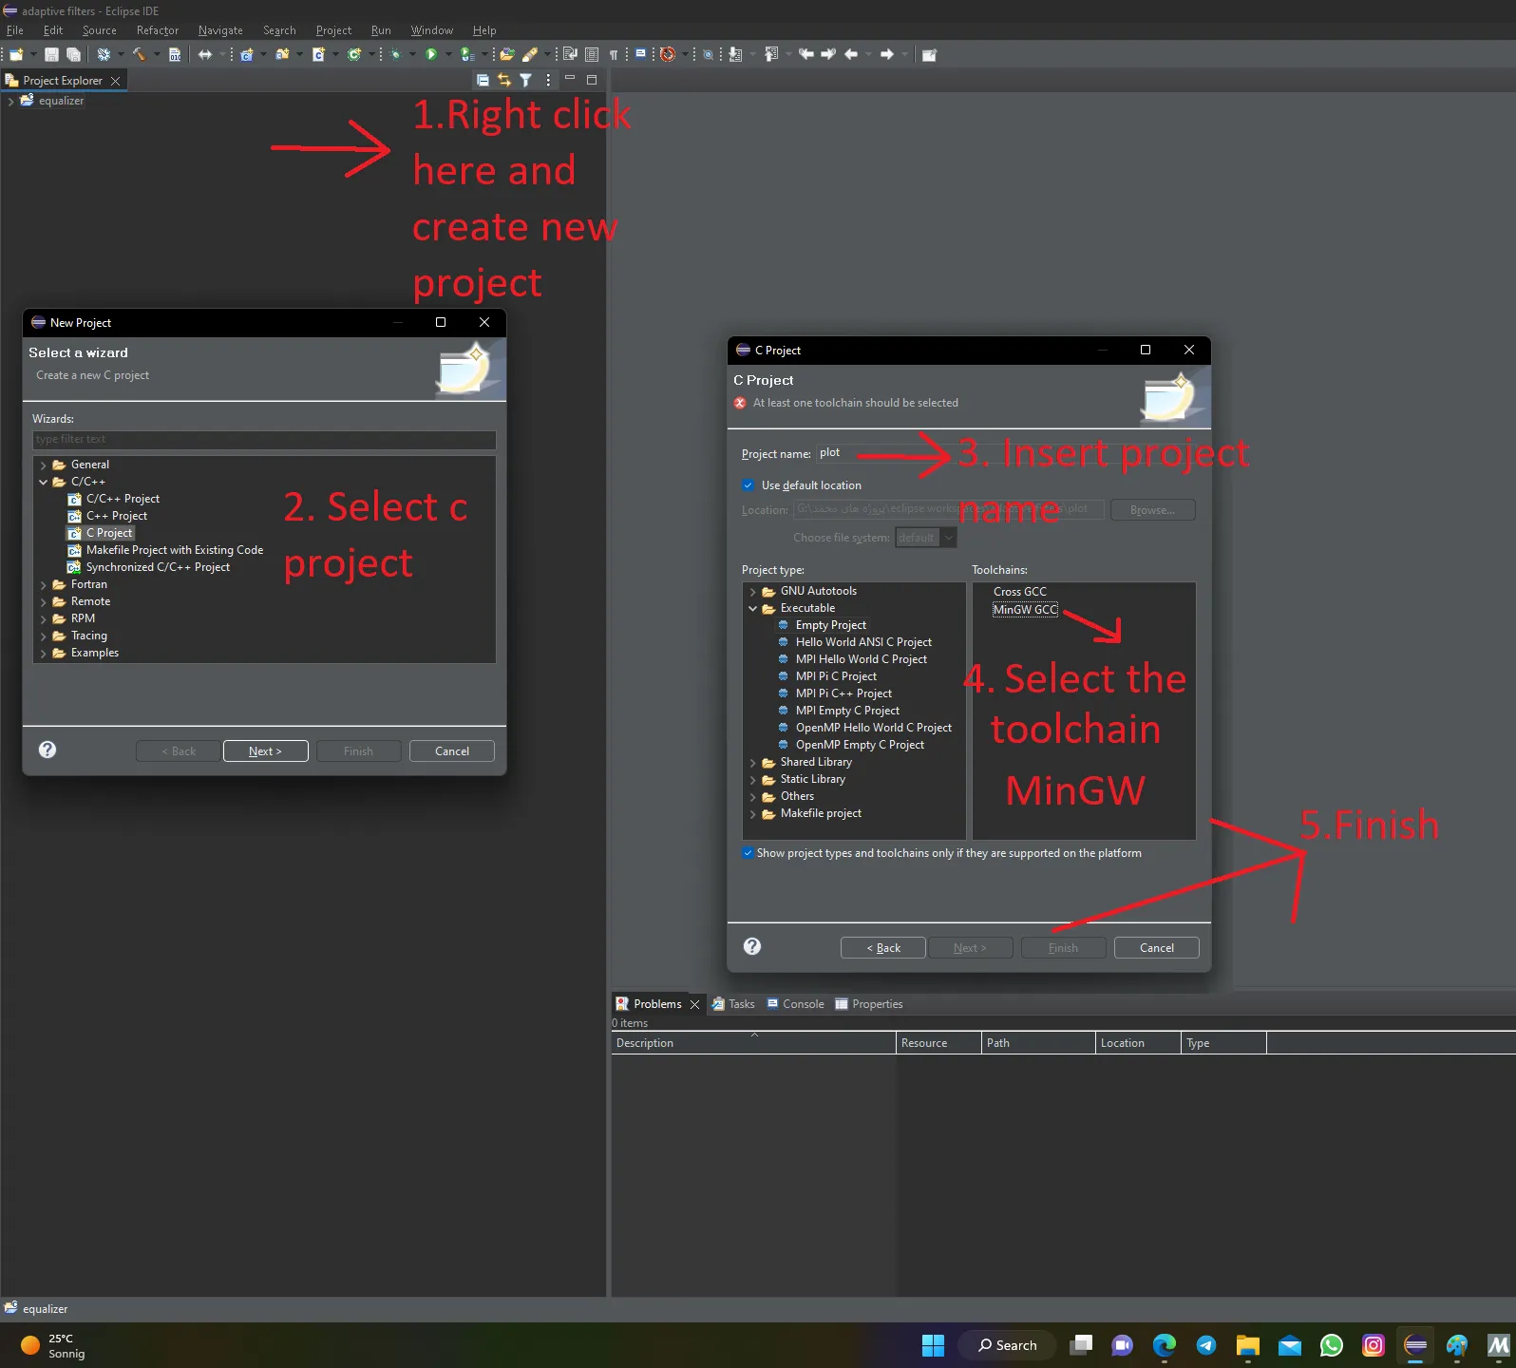The height and width of the screenshot is (1368, 1516).
Task: Expand the RPM wizard category
Action: 43,619
